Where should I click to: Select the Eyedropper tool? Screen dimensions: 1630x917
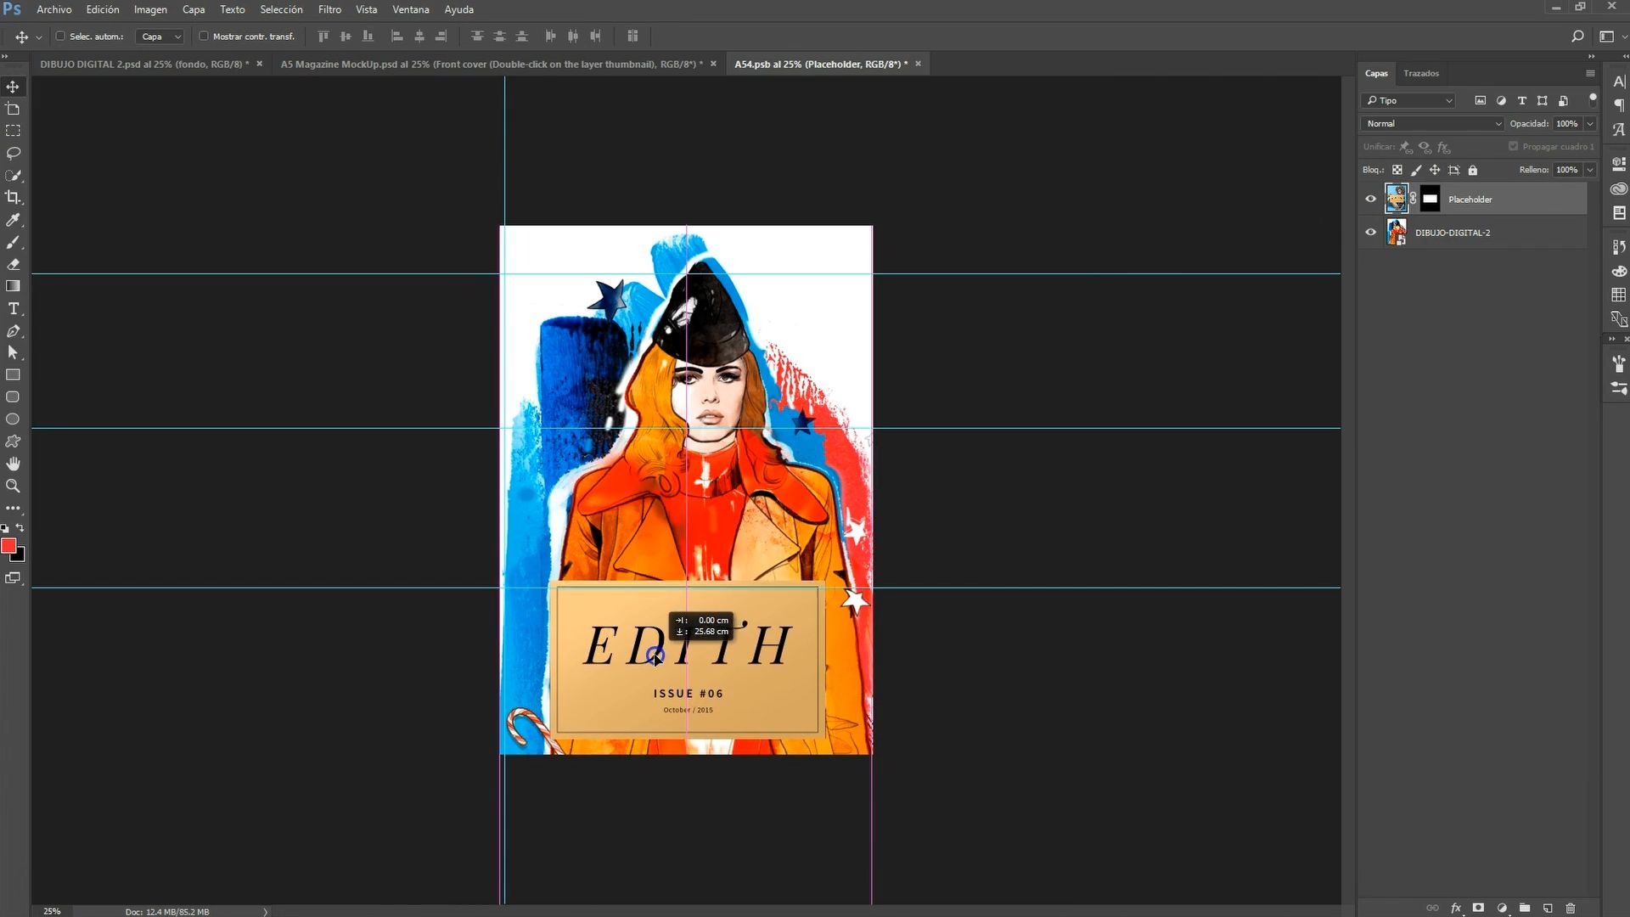tap(13, 220)
